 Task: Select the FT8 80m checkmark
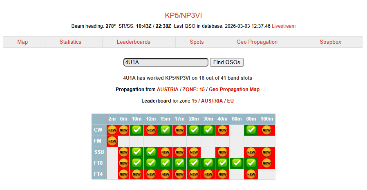(251, 163)
